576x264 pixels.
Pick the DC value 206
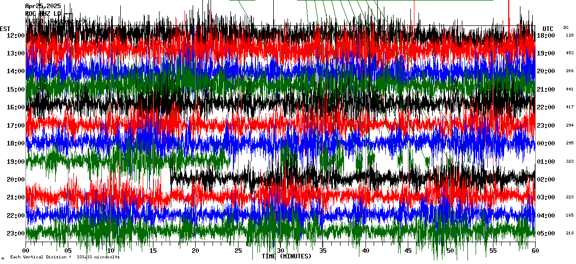click(570, 71)
